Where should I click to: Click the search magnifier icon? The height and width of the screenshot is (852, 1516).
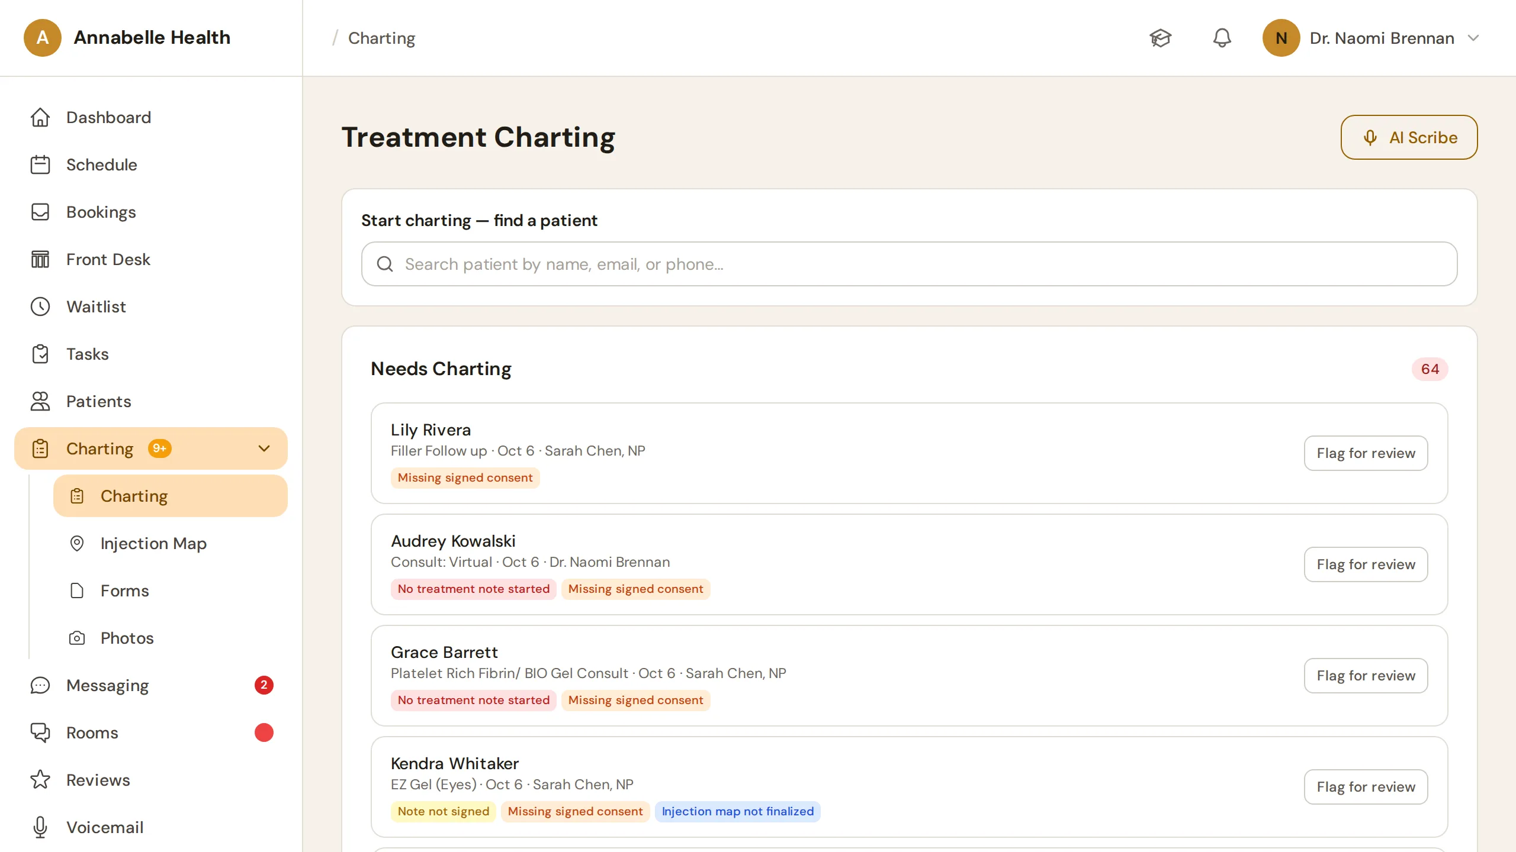click(385, 264)
